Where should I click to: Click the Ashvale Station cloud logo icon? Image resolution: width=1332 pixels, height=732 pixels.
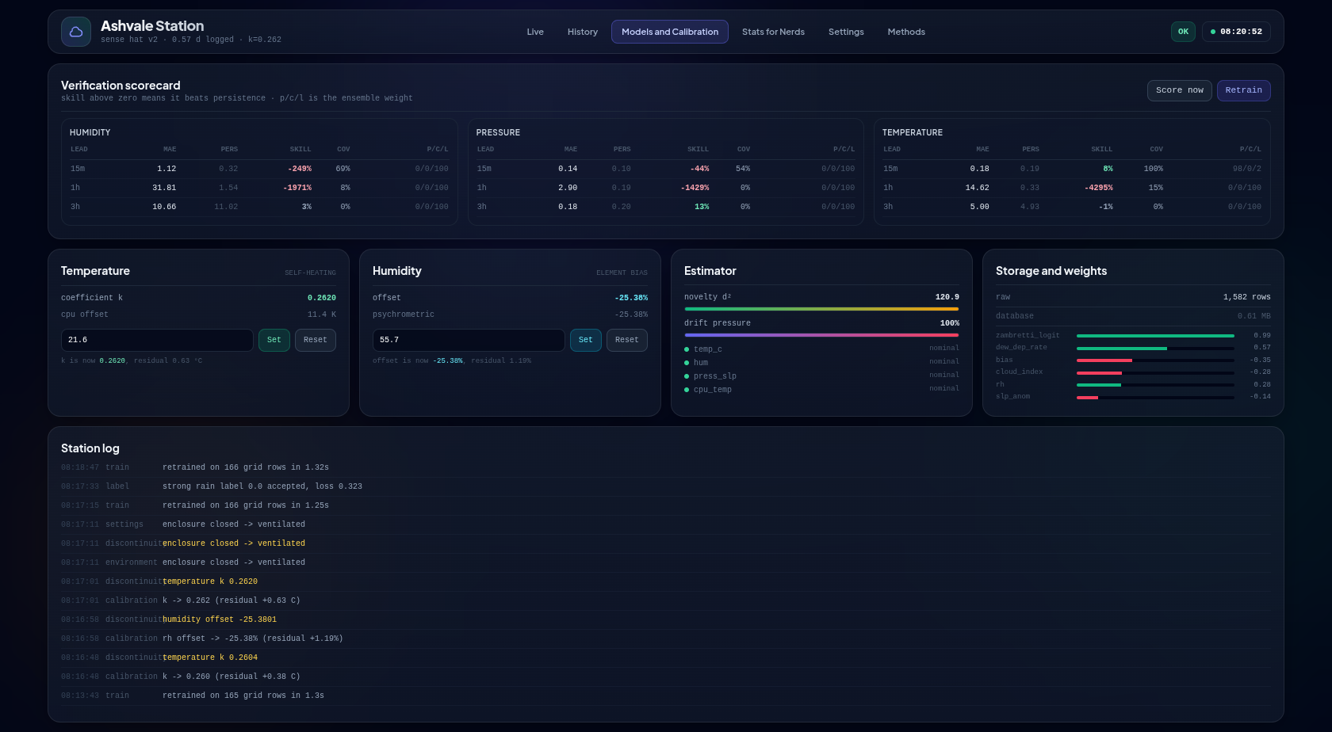[x=76, y=32]
